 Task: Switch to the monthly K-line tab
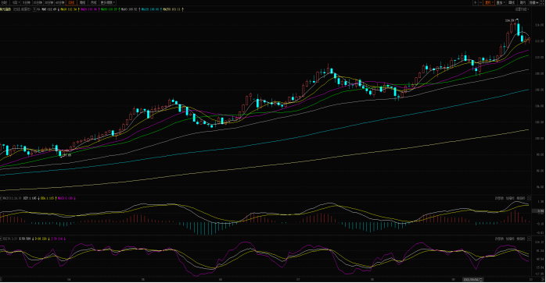(x=93, y=2)
